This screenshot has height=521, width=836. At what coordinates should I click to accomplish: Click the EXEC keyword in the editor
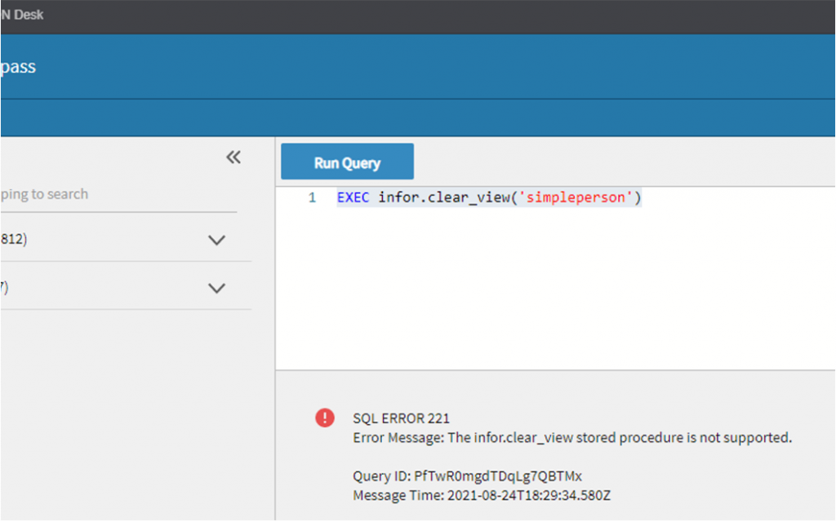click(x=353, y=198)
